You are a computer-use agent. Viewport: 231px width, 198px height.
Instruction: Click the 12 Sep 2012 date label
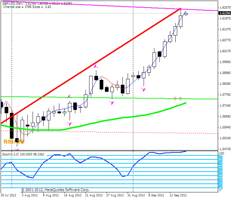point(178,195)
